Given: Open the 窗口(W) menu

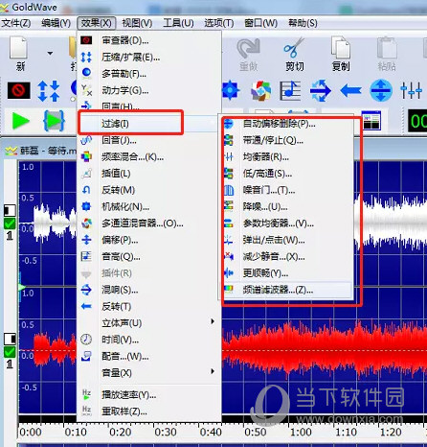Looking at the screenshot, I should click(260, 23).
